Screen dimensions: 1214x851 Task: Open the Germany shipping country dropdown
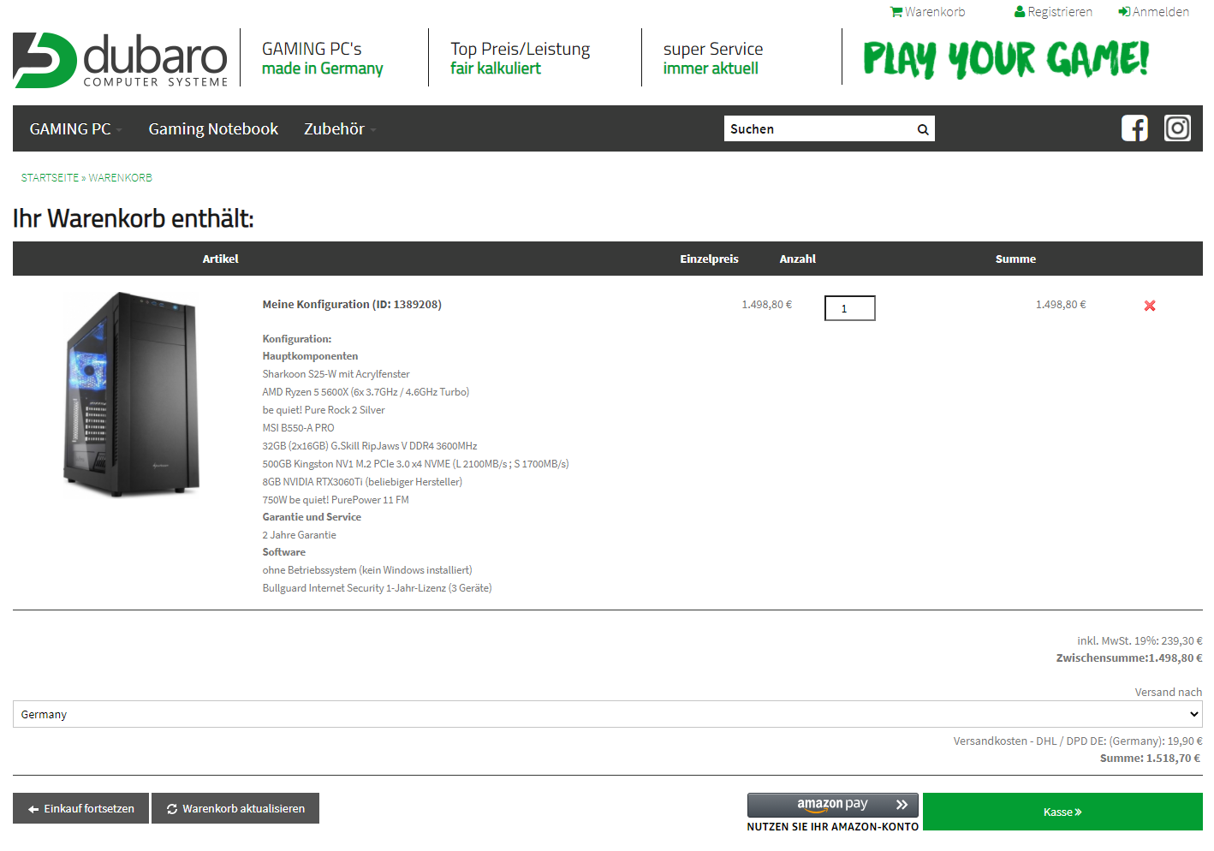608,714
